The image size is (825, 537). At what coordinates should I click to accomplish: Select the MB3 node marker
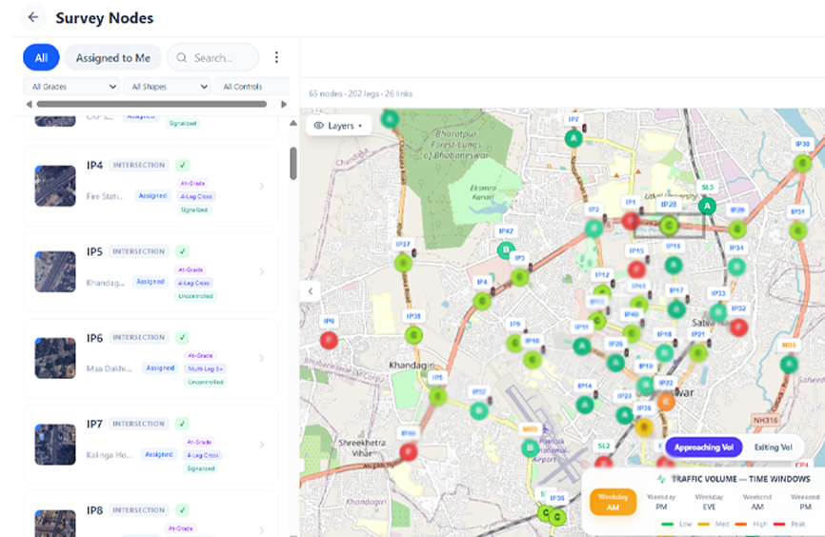530,448
